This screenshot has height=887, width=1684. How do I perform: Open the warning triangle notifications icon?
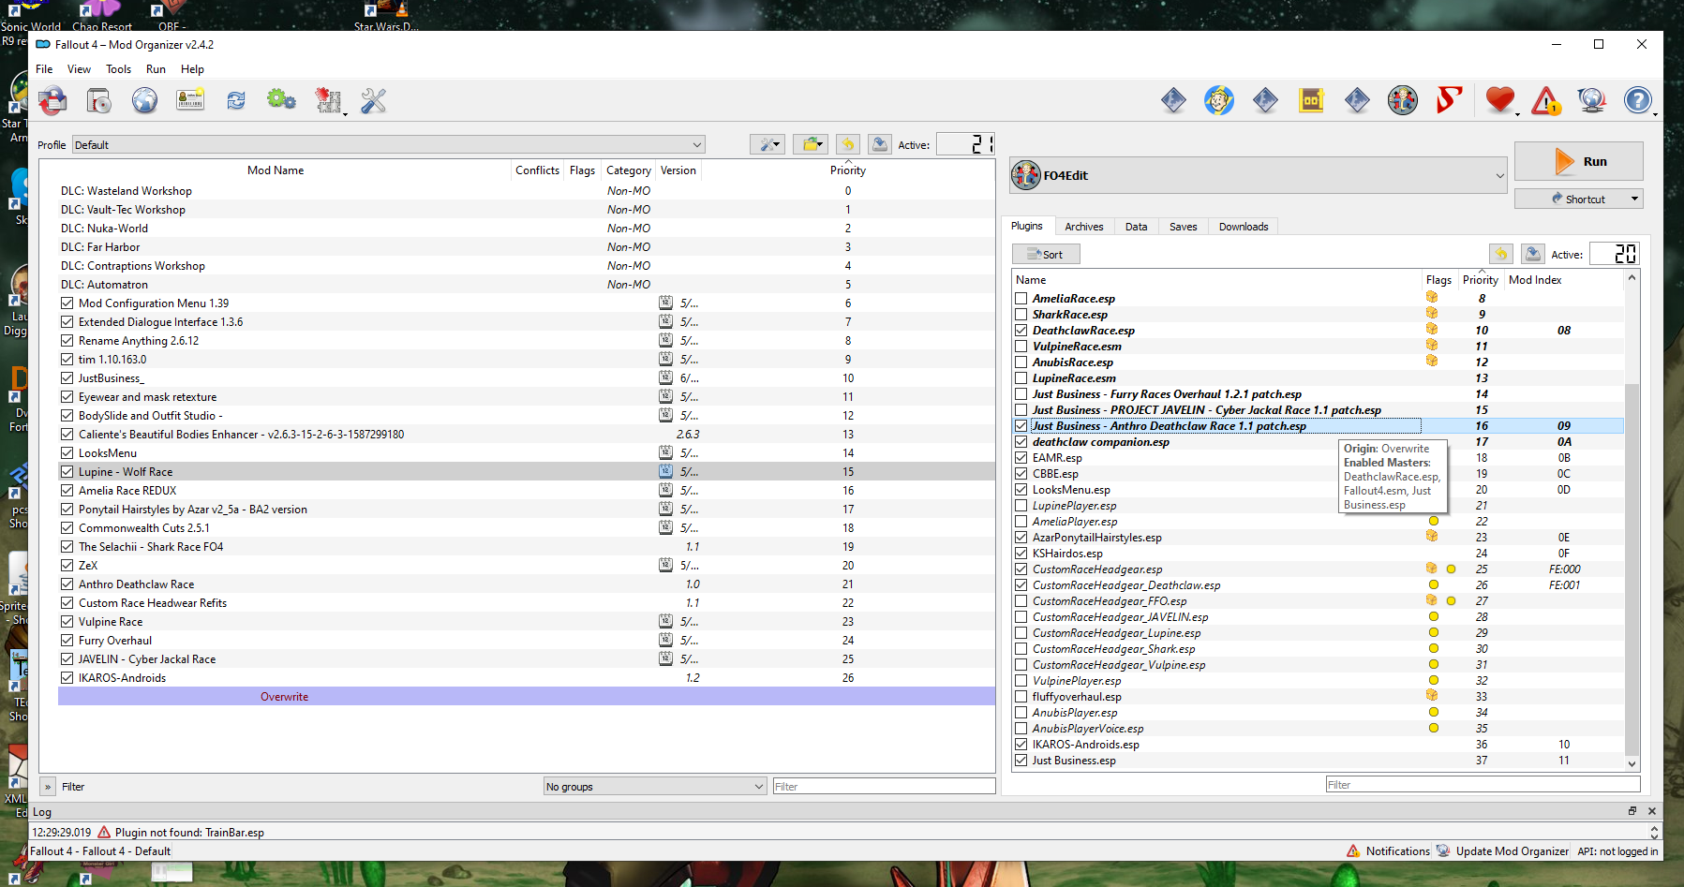pos(1546,99)
